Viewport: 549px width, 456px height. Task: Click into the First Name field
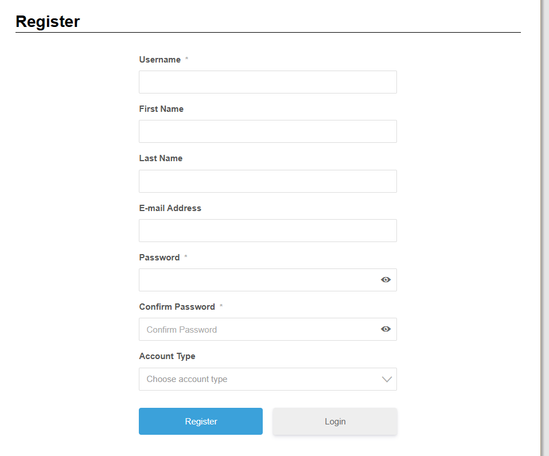click(x=267, y=131)
